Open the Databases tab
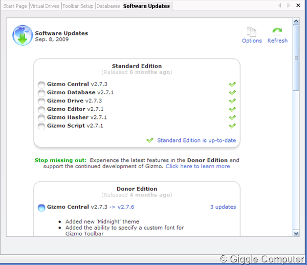The height and width of the screenshot is (265, 307). tap(108, 6)
